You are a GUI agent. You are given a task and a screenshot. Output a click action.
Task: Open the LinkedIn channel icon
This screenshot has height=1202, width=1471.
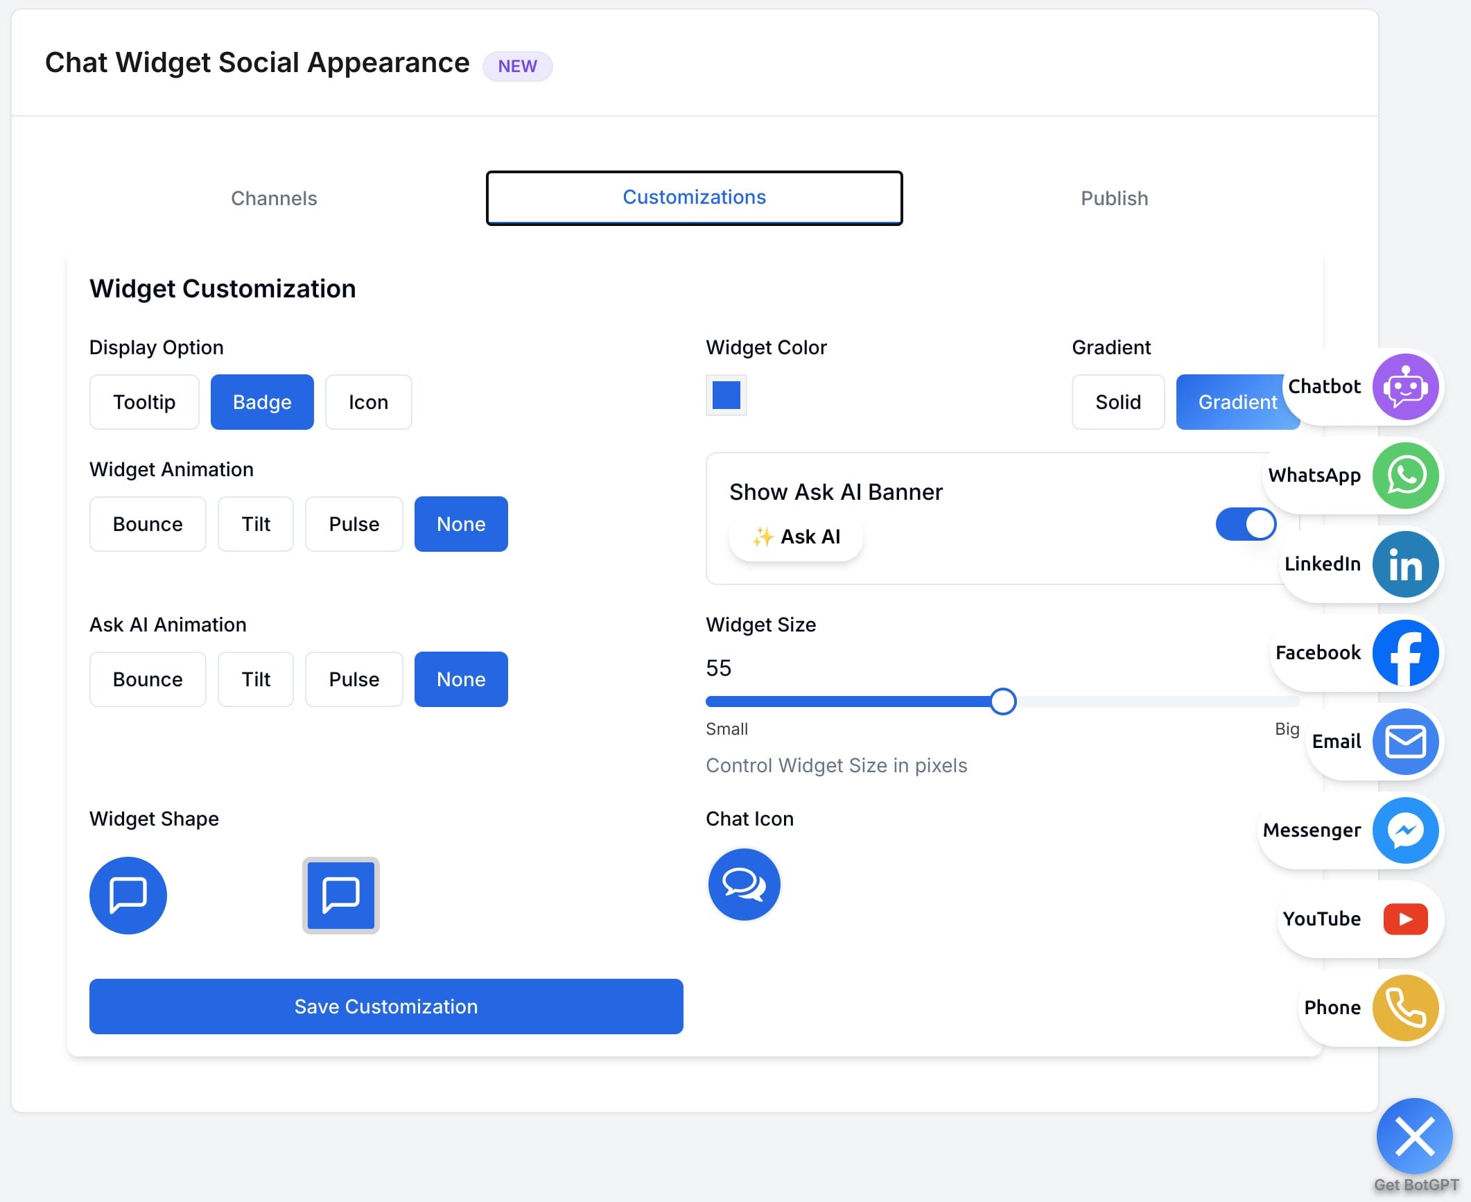coord(1406,564)
